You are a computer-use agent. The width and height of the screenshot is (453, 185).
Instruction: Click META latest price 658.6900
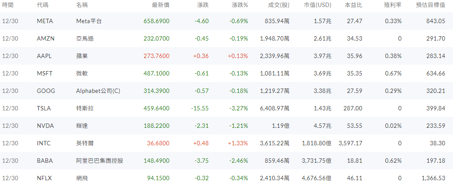tap(157, 21)
